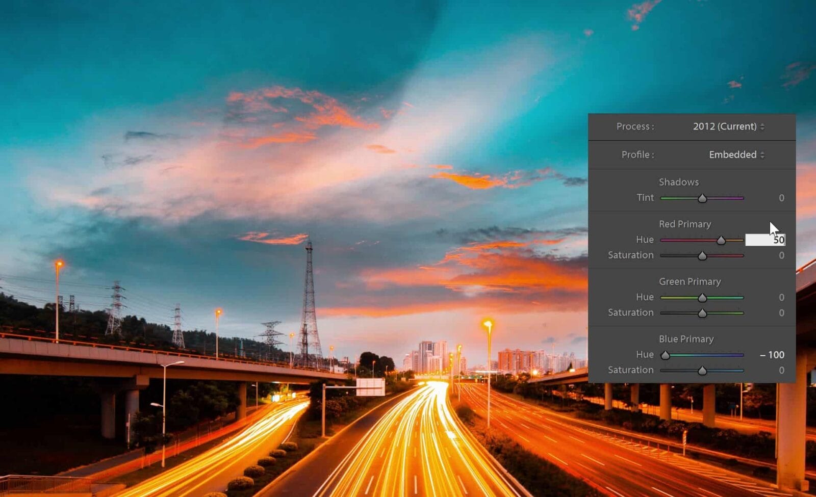The width and height of the screenshot is (816, 497).
Task: Click the Green Primary Hue value
Action: click(x=781, y=297)
